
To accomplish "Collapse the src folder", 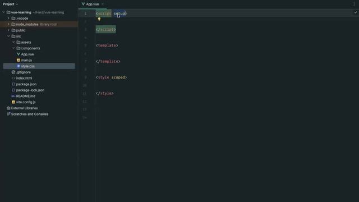I will tap(8, 36).
